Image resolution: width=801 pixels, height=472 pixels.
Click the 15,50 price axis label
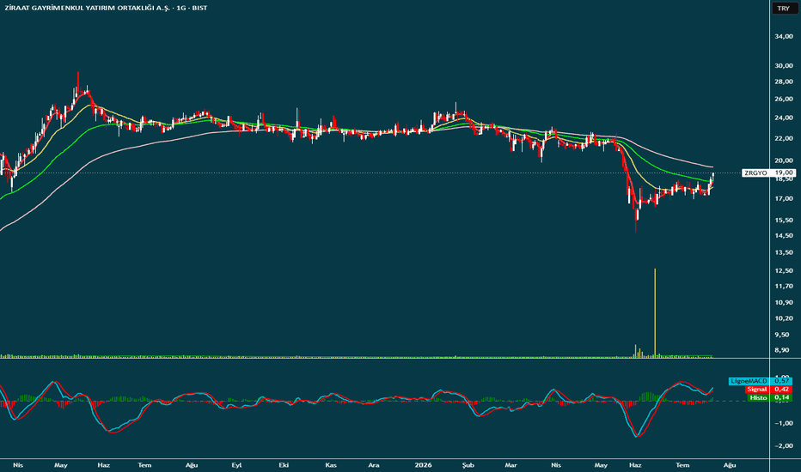(x=784, y=220)
